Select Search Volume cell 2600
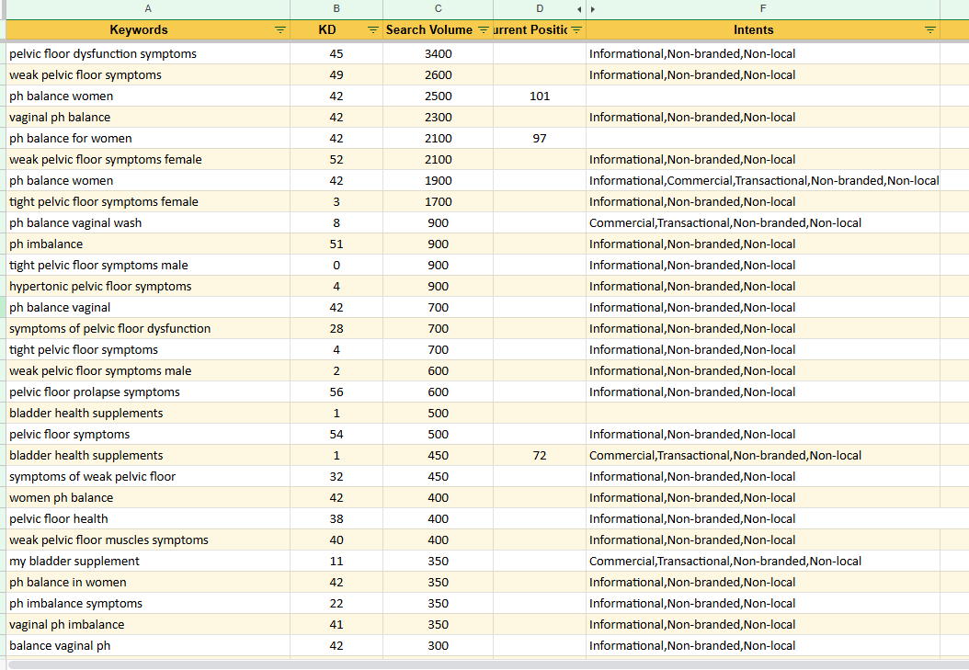Screen dimensions: 969x670 tap(438, 74)
